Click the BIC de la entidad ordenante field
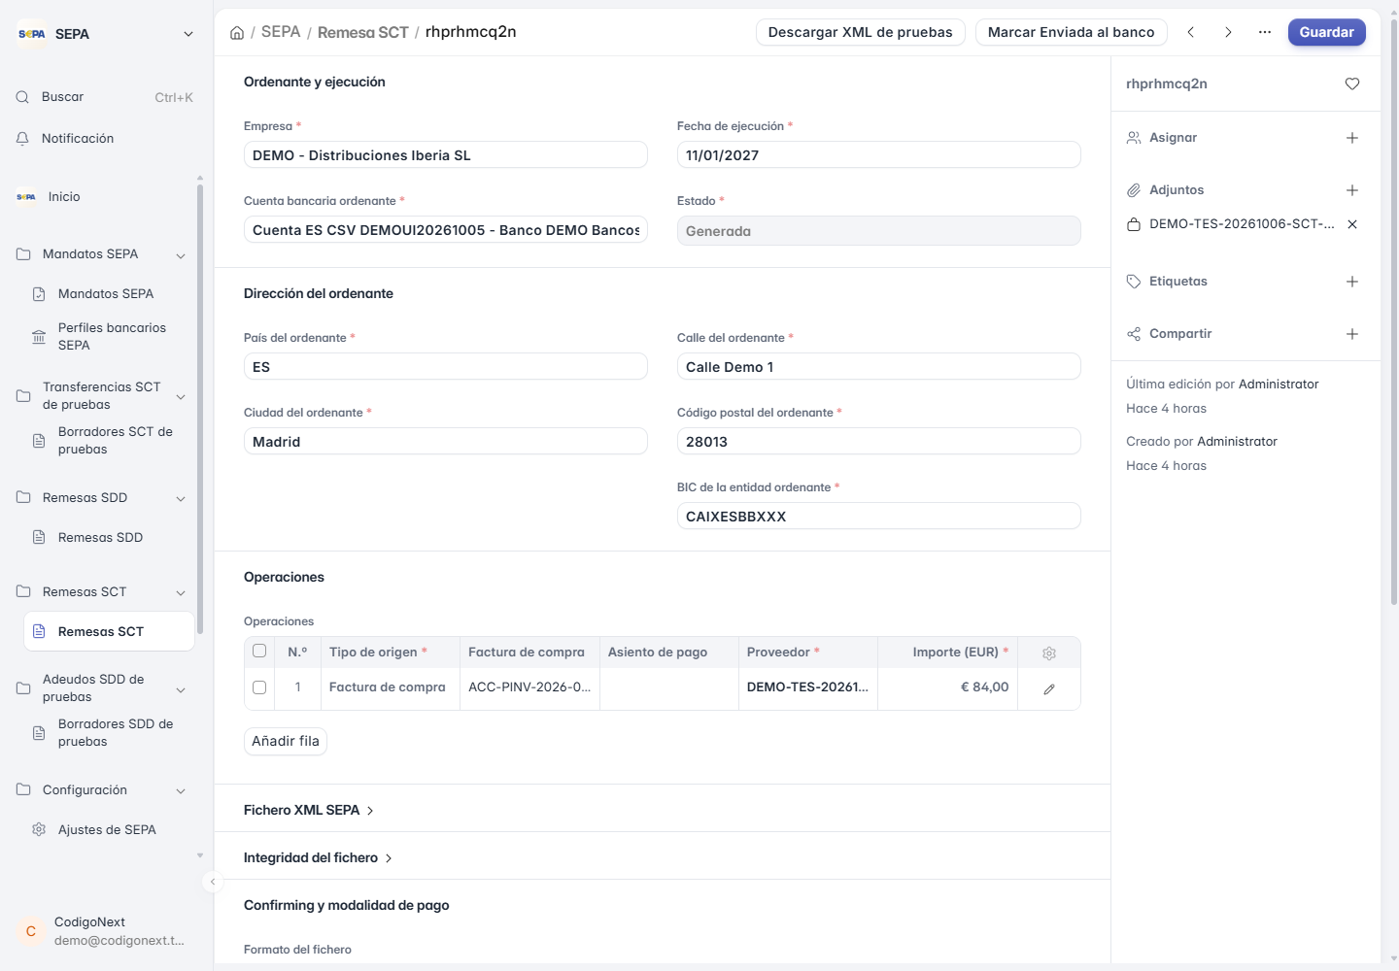Viewport: 1399px width, 971px height. click(x=879, y=517)
